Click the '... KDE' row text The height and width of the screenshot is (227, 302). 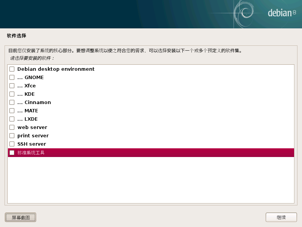[x=26, y=94]
